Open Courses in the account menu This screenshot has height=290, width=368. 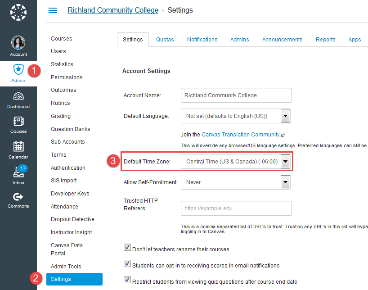point(62,39)
